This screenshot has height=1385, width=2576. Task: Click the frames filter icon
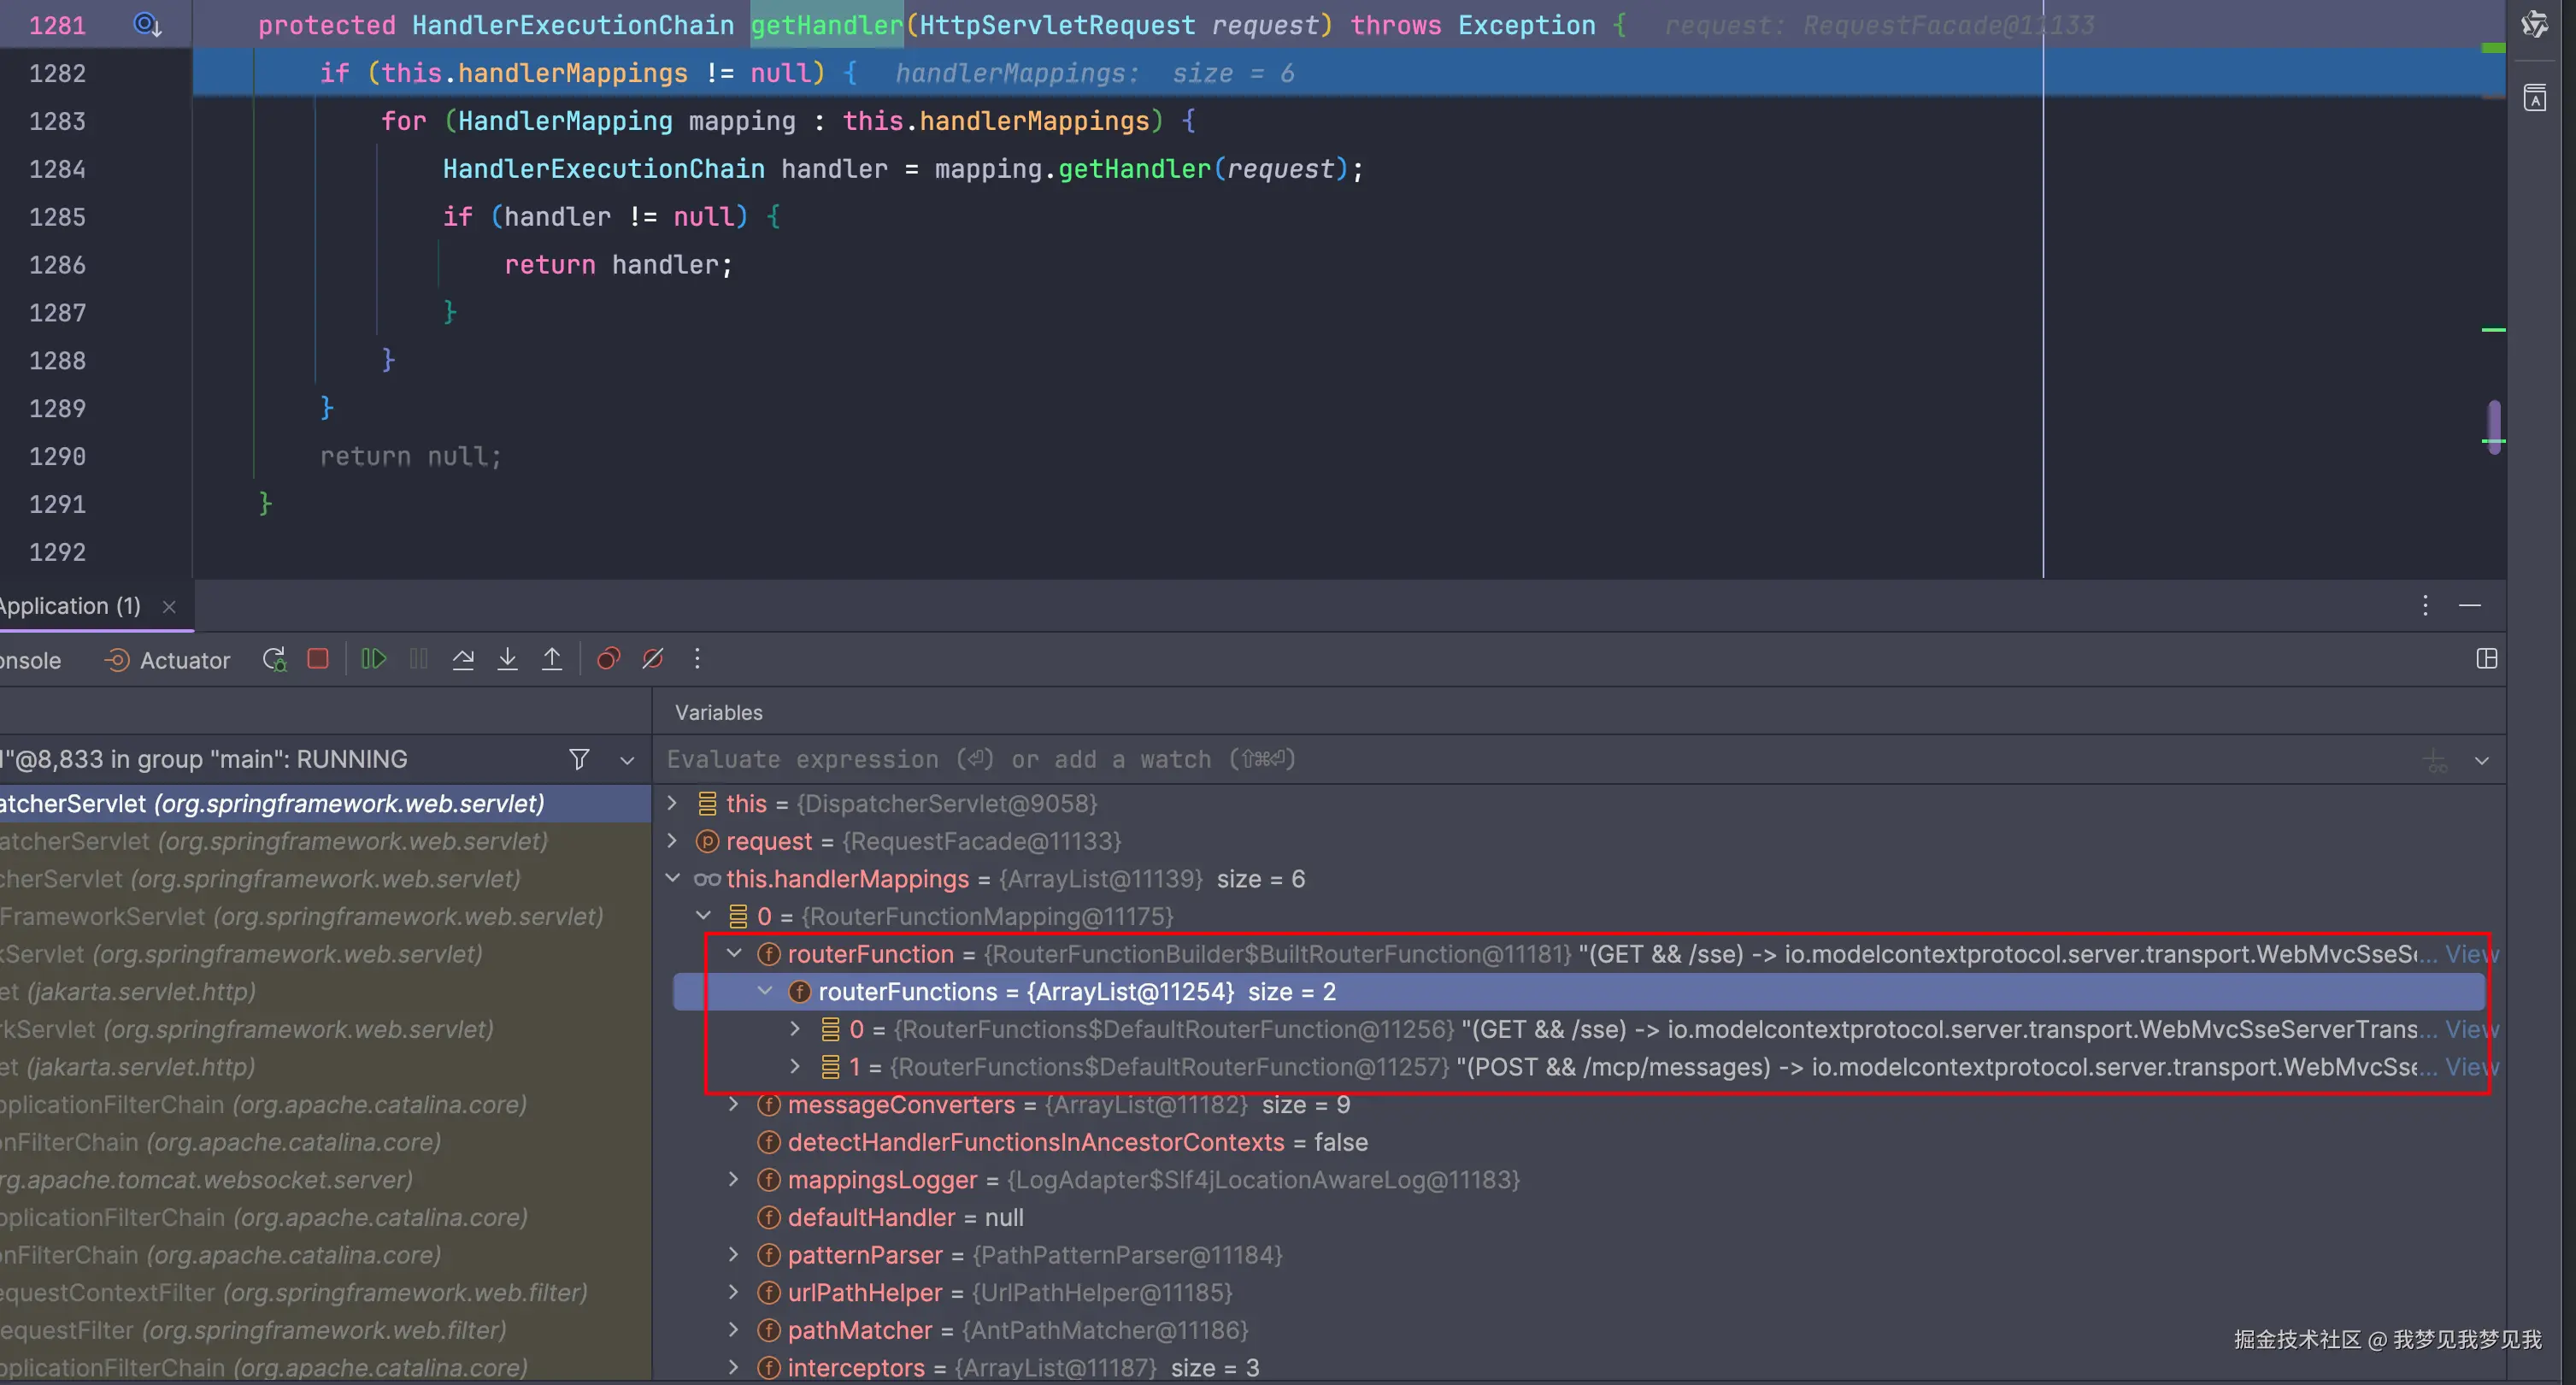(x=579, y=760)
